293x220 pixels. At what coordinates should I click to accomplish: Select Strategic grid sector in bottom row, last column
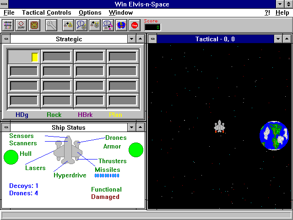[123, 101]
